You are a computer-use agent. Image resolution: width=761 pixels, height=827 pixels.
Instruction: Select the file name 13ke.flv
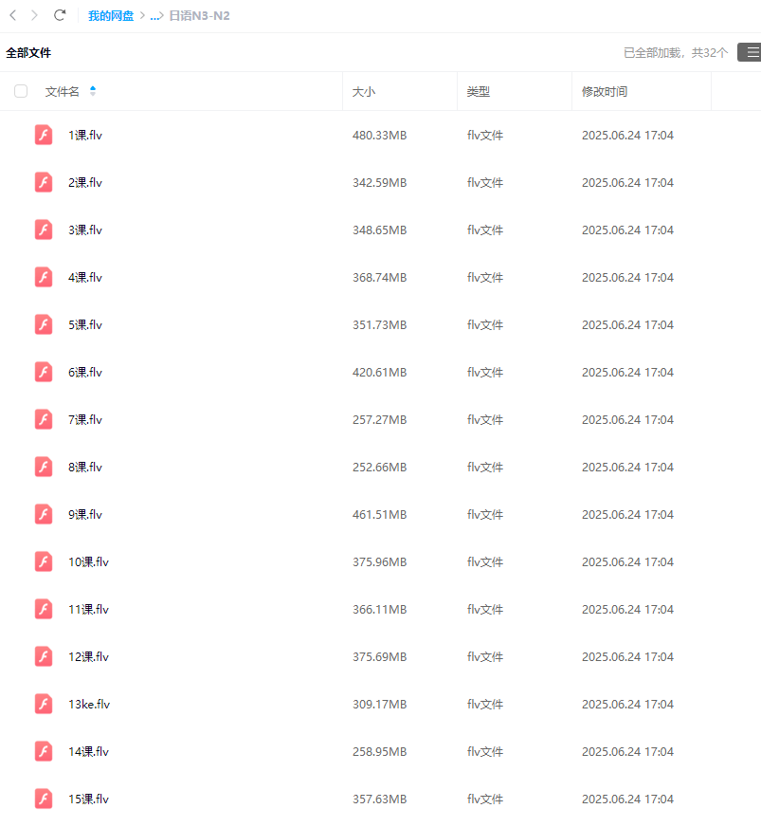coord(89,704)
